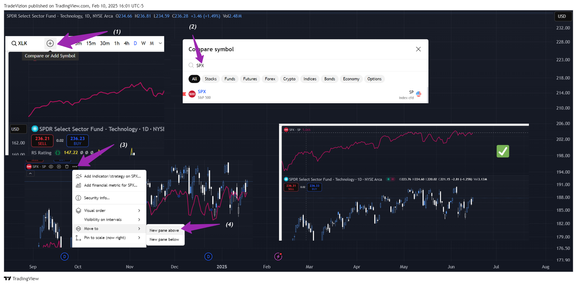Screen dimensions: 577x285
Task: Click the US flag icon in SPX result row
Action: click(x=419, y=94)
